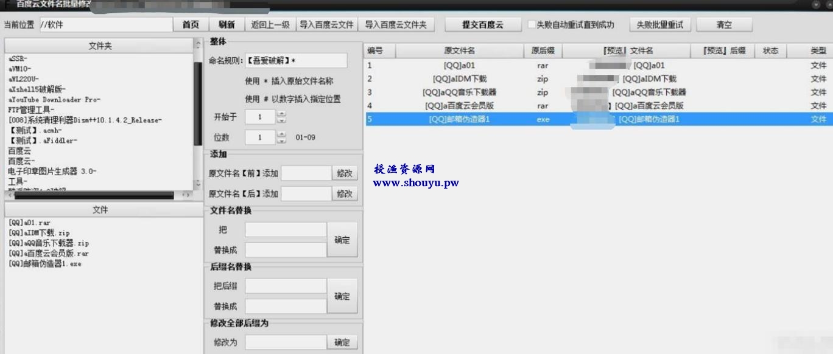Clear the list with 清空
Screen dimensions: 833x354
[x=725, y=25]
